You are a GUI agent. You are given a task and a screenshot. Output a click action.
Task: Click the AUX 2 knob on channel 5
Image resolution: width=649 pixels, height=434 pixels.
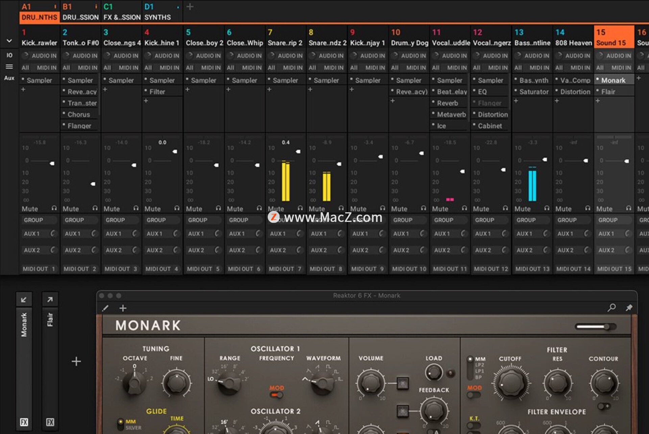coord(217,250)
